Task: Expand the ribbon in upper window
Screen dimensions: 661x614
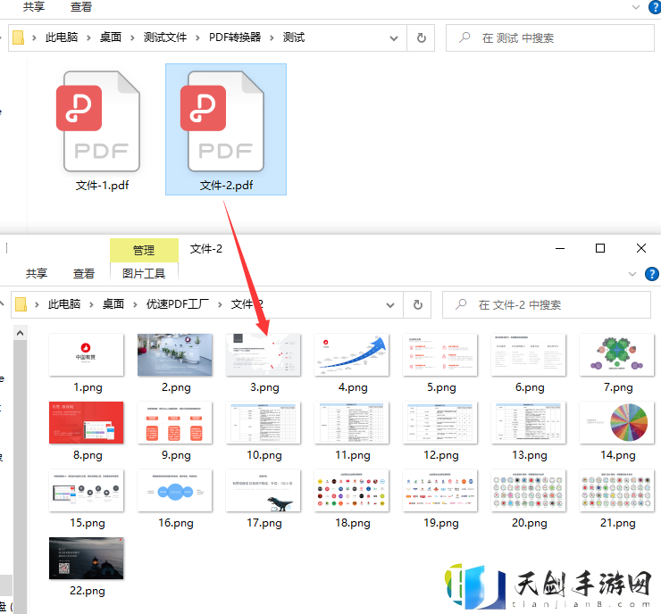Action: pos(636,7)
